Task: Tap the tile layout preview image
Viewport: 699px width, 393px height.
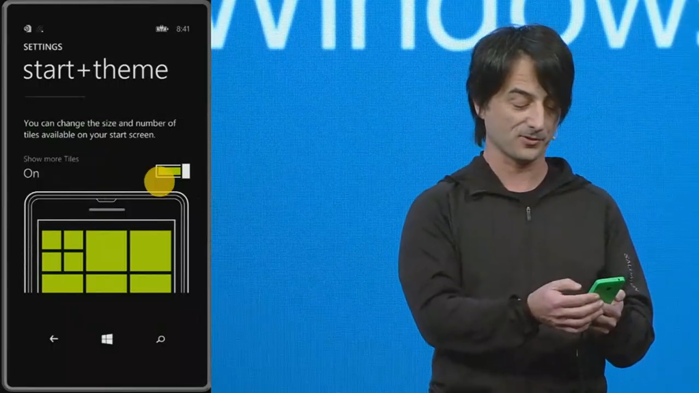Action: click(106, 242)
